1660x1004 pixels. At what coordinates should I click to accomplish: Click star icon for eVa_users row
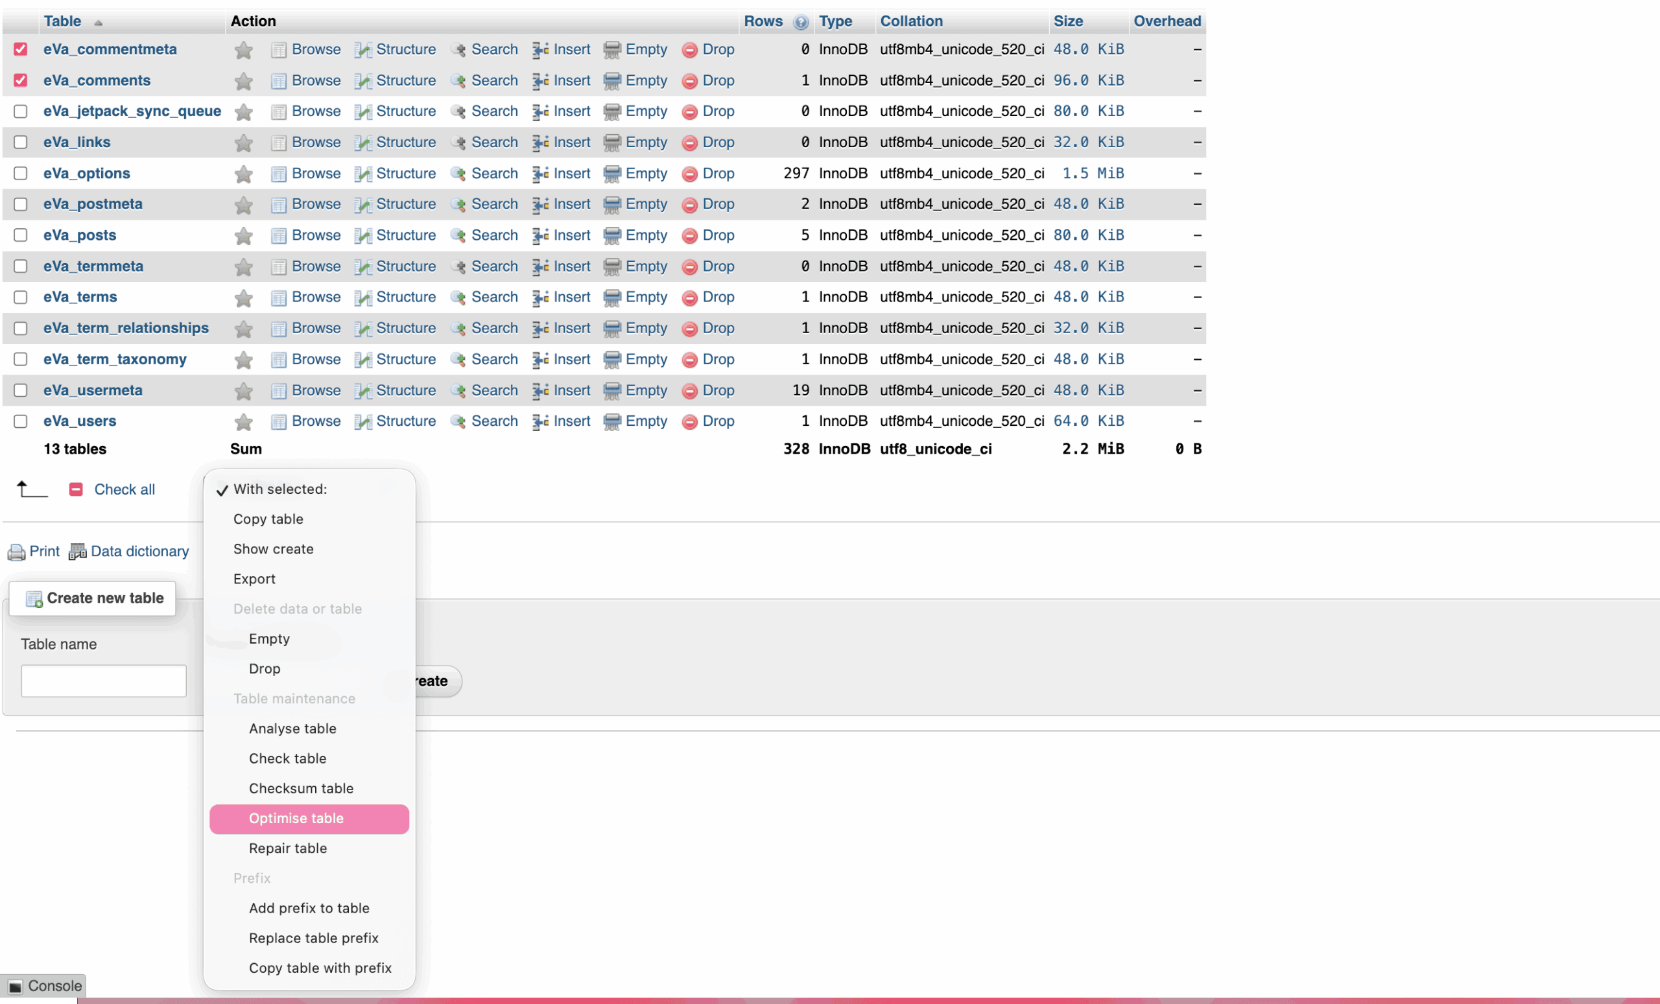243,422
